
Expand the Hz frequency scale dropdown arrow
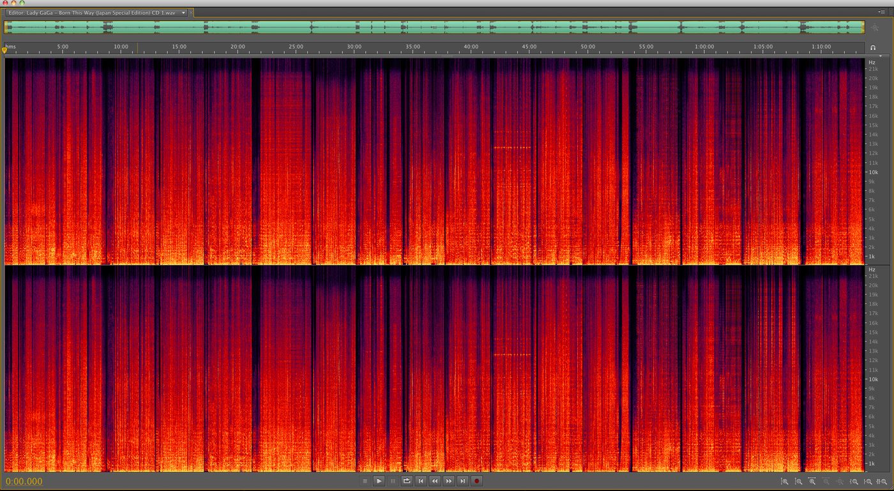(879, 56)
